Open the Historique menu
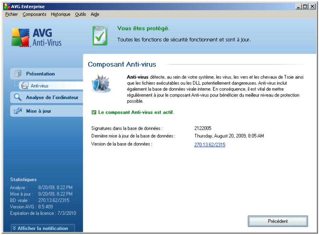This screenshot has width=319, height=235. tap(60, 14)
